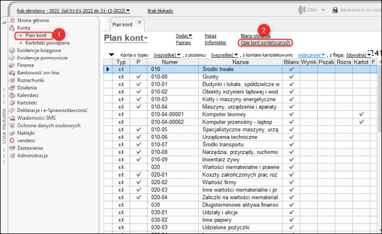Viewport: 382px width, 234px height.
Task: Click the Wiadomości SMS icon
Action: pos(12,118)
